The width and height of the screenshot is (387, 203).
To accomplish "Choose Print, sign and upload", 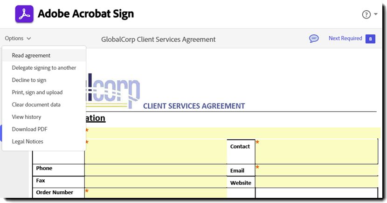I will click(x=37, y=92).
